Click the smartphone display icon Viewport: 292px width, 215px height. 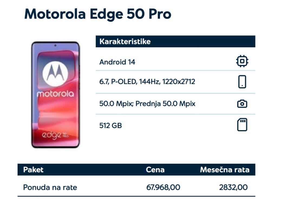242,82
